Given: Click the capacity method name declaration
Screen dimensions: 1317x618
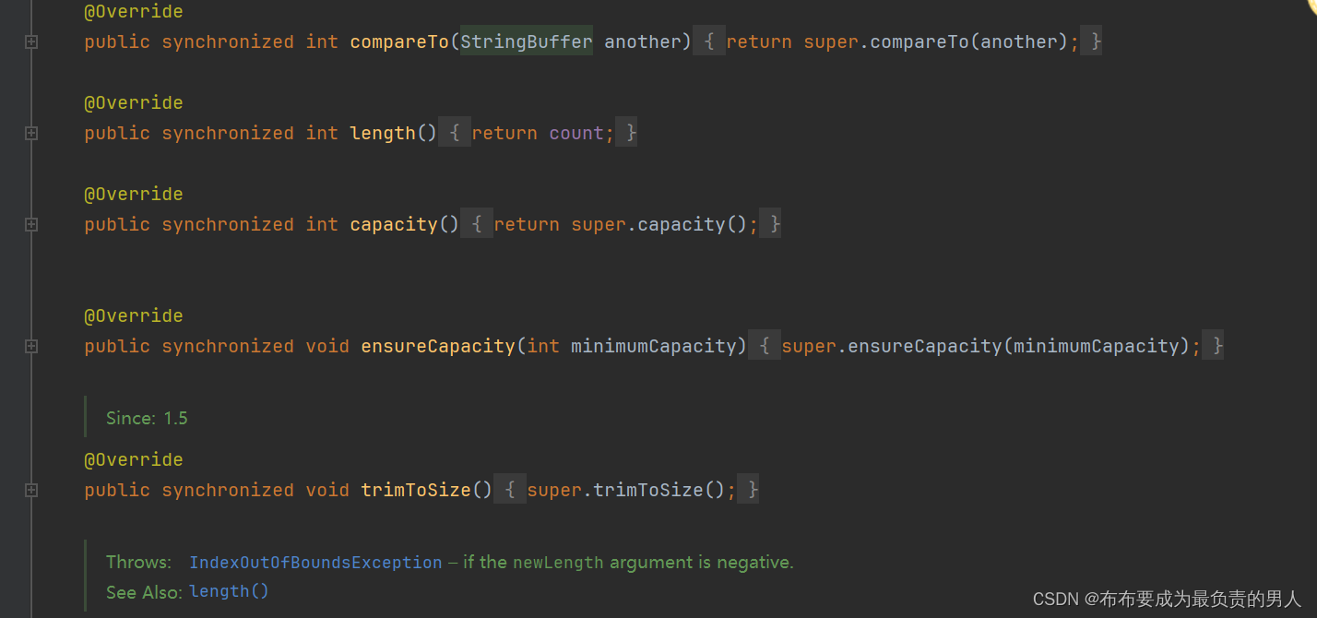Looking at the screenshot, I should [x=394, y=224].
